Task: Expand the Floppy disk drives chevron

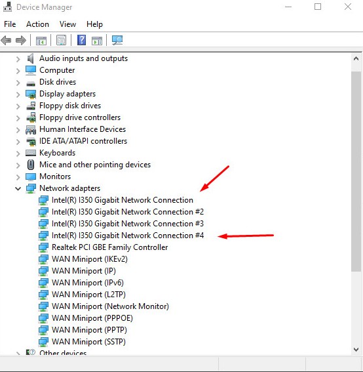Action: (18, 106)
